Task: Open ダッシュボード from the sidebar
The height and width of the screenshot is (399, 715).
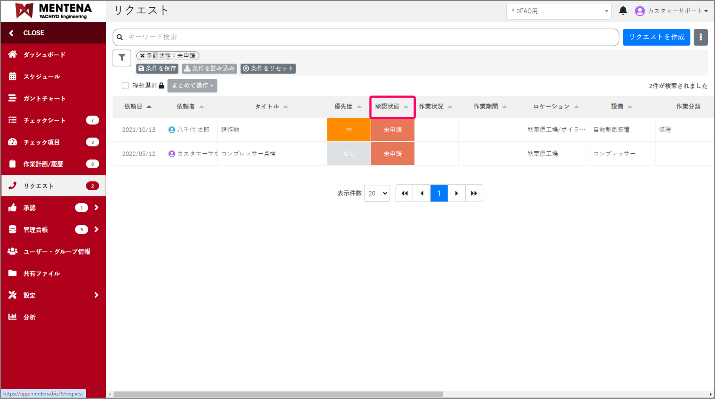Action: tap(44, 55)
